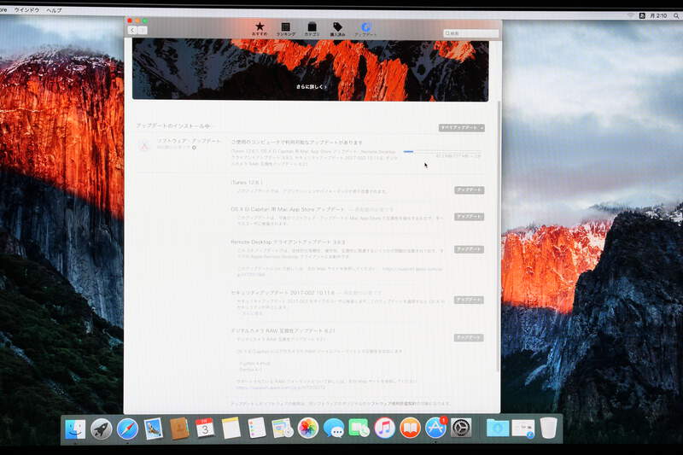Open the input source menu bar icon

tap(642, 15)
